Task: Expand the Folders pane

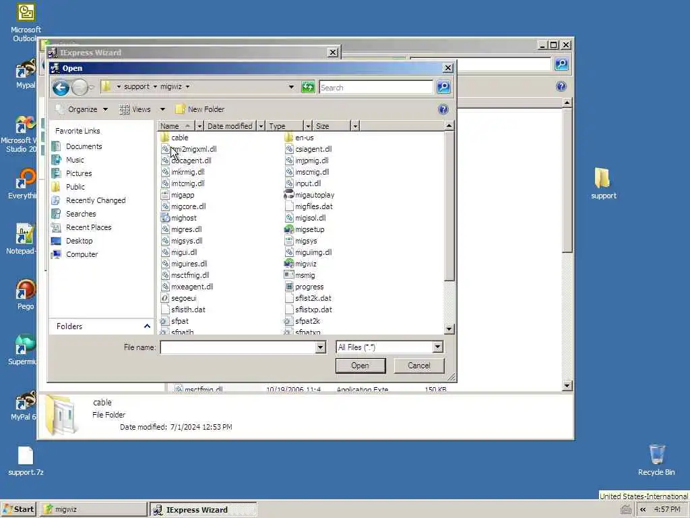Action: point(147,326)
